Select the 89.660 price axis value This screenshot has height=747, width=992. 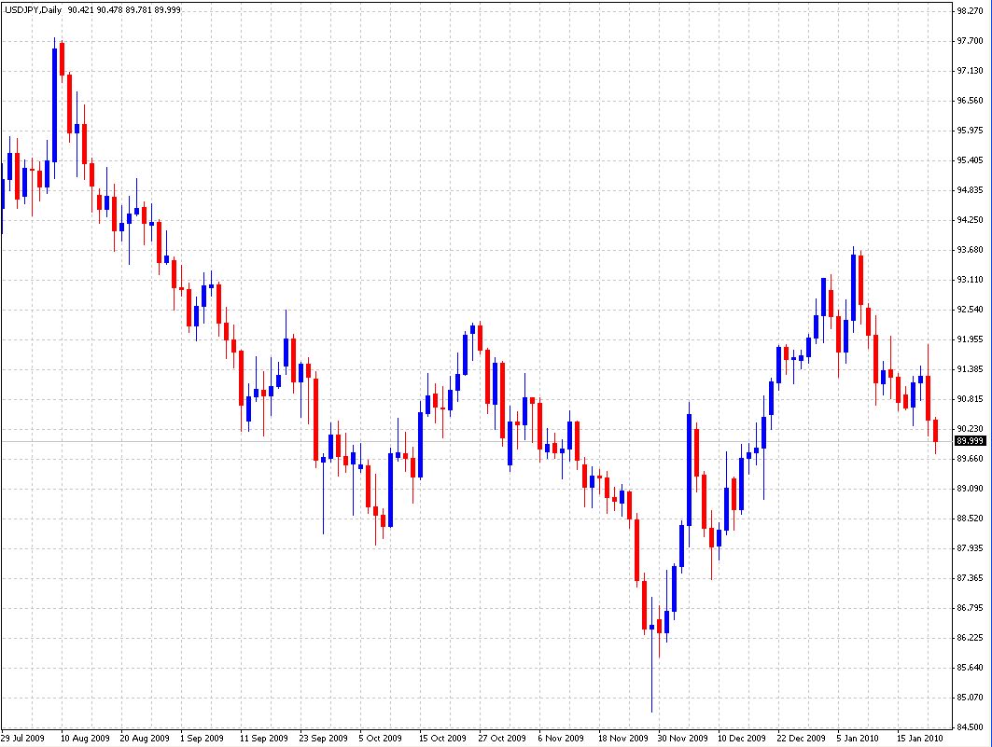970,458
